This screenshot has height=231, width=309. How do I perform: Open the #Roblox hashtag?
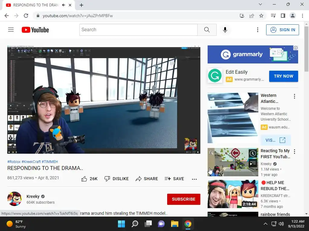coord(14,162)
